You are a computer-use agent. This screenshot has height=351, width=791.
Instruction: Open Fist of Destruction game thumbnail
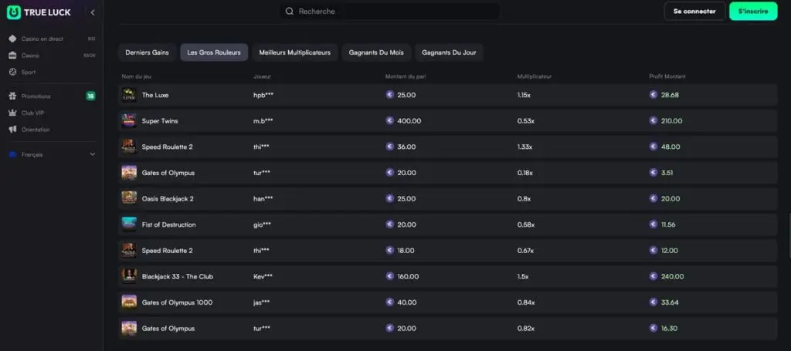(129, 224)
